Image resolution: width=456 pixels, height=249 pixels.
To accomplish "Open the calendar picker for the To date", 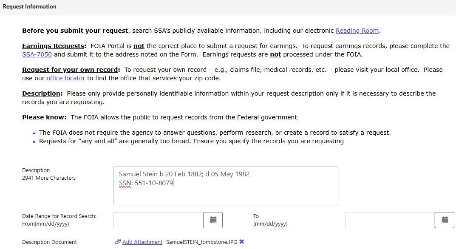I will click(445, 220).
